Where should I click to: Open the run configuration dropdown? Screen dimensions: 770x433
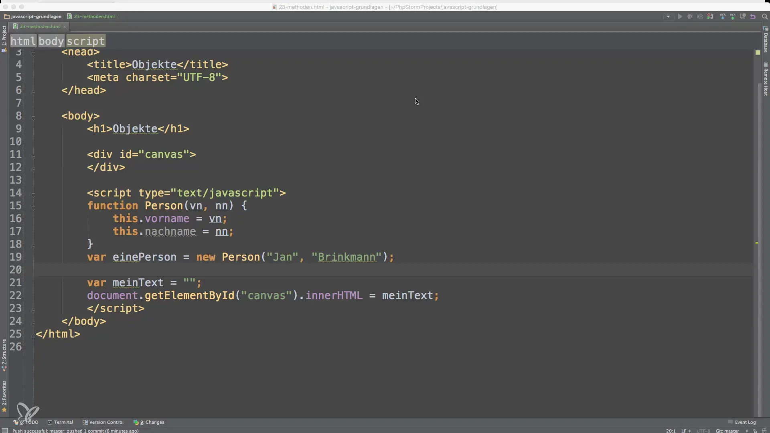click(x=668, y=16)
